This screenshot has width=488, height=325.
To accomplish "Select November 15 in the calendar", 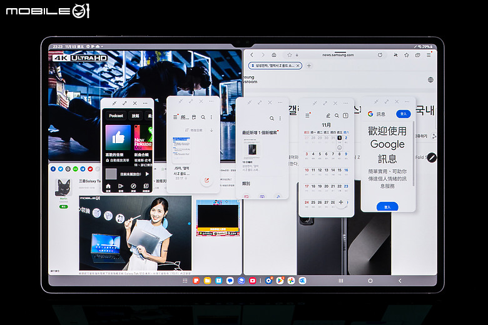I will (340, 170).
